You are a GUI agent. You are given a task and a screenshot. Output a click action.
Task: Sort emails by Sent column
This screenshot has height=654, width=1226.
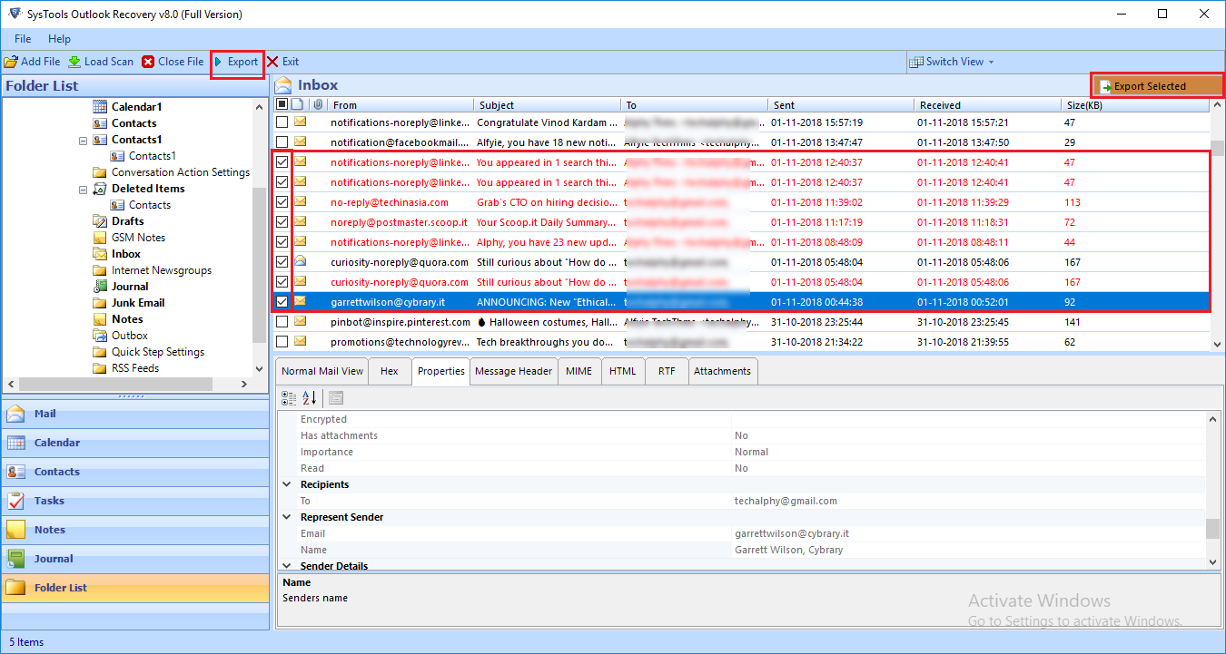(x=841, y=105)
